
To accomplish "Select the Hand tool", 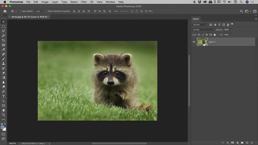I will pos(4,110).
